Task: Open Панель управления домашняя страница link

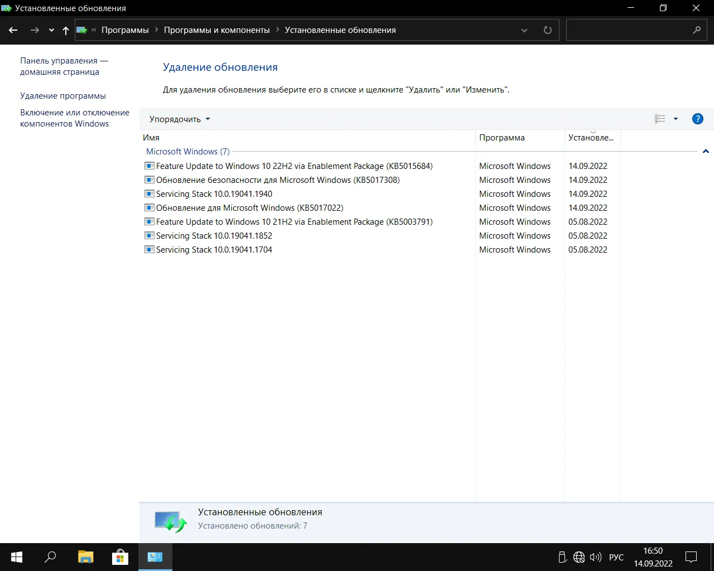Action: (64, 66)
